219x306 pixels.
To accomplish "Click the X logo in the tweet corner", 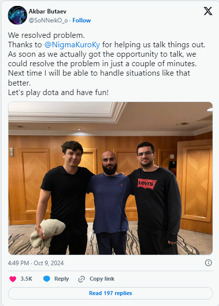I will pyautogui.click(x=208, y=11).
